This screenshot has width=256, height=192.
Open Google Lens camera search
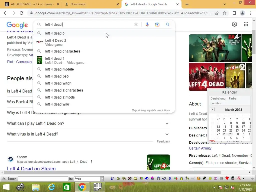click(157, 24)
